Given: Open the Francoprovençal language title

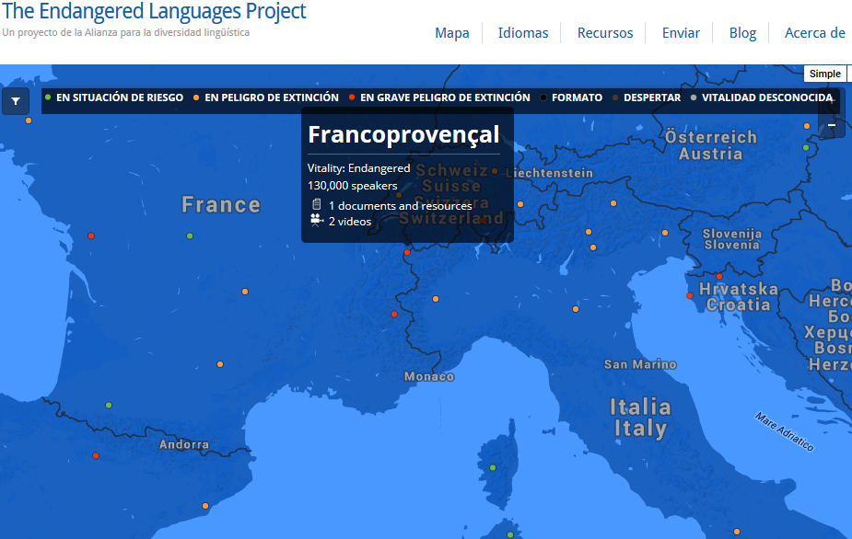Looking at the screenshot, I should click(x=403, y=134).
